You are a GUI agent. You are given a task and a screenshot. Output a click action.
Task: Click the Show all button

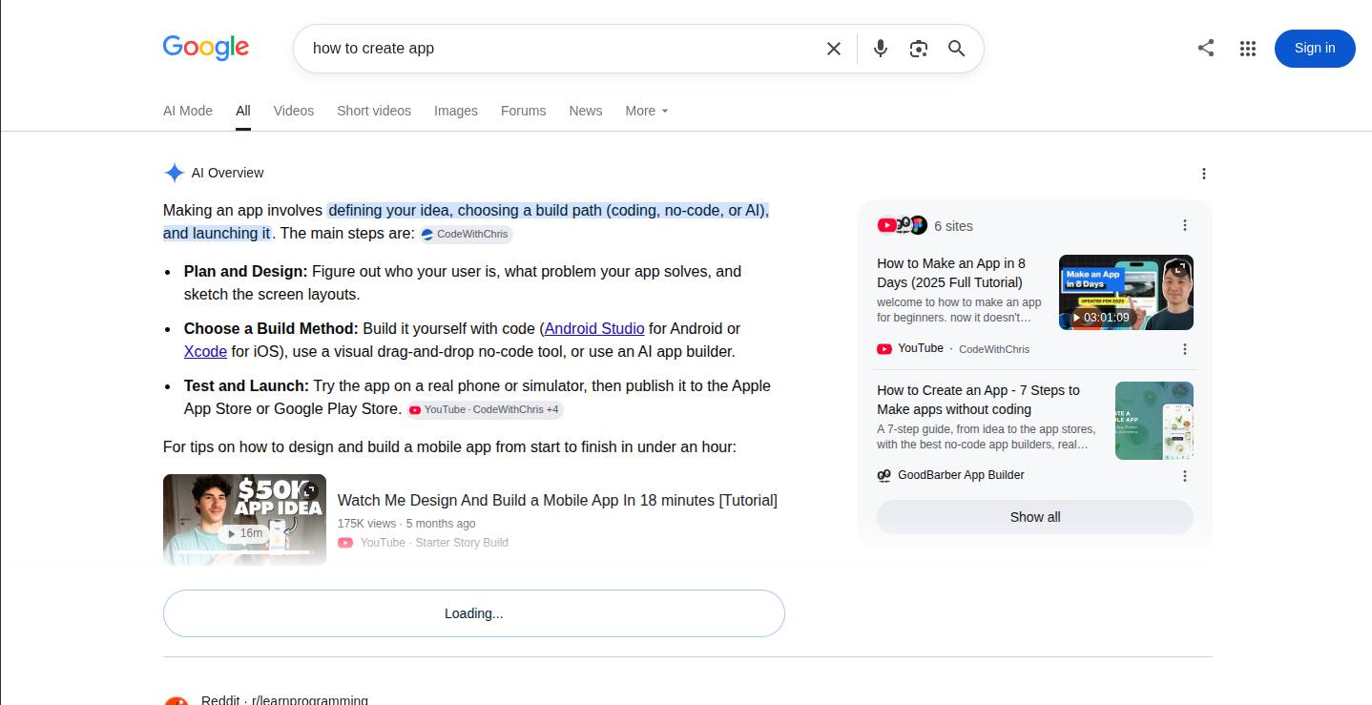click(1035, 517)
